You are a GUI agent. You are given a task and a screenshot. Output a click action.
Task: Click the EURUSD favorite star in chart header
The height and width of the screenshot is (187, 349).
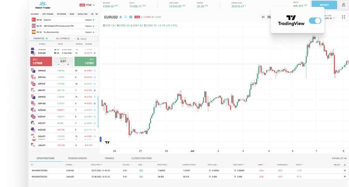coord(120,17)
